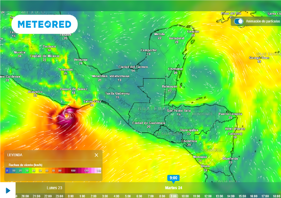
Task: Click the LEYENDA header text
Action: point(15,155)
